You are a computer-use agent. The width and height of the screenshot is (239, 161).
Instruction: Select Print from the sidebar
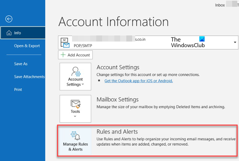click(x=18, y=90)
